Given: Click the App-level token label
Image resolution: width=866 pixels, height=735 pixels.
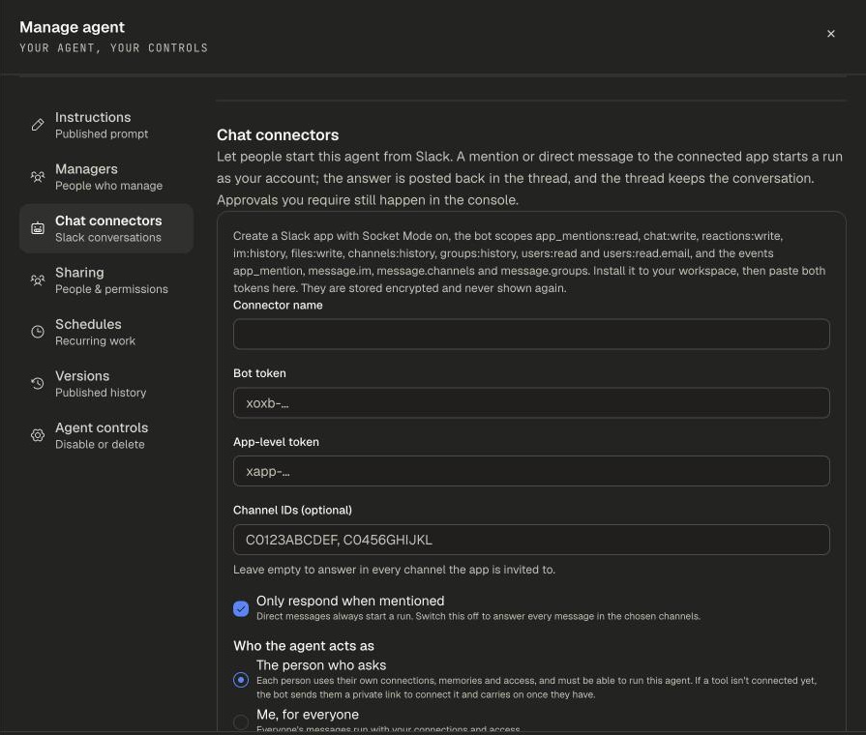Looking at the screenshot, I should click(276, 442).
